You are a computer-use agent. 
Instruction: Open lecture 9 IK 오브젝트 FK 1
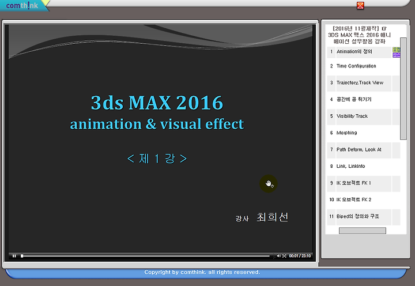[x=353, y=183]
